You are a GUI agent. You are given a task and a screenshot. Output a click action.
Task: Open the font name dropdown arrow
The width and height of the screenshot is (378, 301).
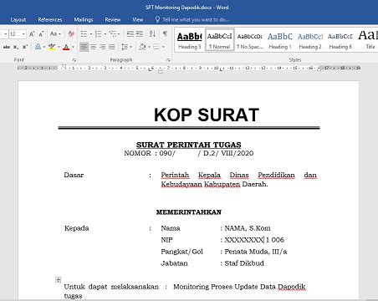[6, 34]
